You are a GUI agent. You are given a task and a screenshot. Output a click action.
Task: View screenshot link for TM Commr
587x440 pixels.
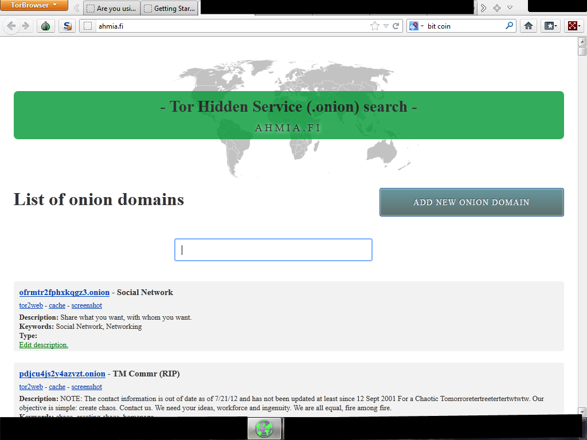[87, 387]
